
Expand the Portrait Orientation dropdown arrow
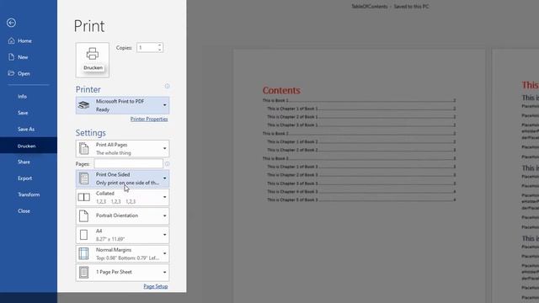(165, 215)
